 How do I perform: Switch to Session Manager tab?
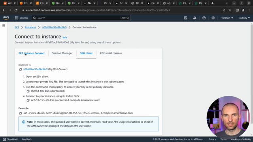click(x=62, y=53)
